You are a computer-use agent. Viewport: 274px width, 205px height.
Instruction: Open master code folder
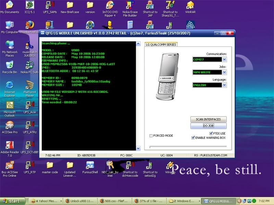(x=50, y=167)
